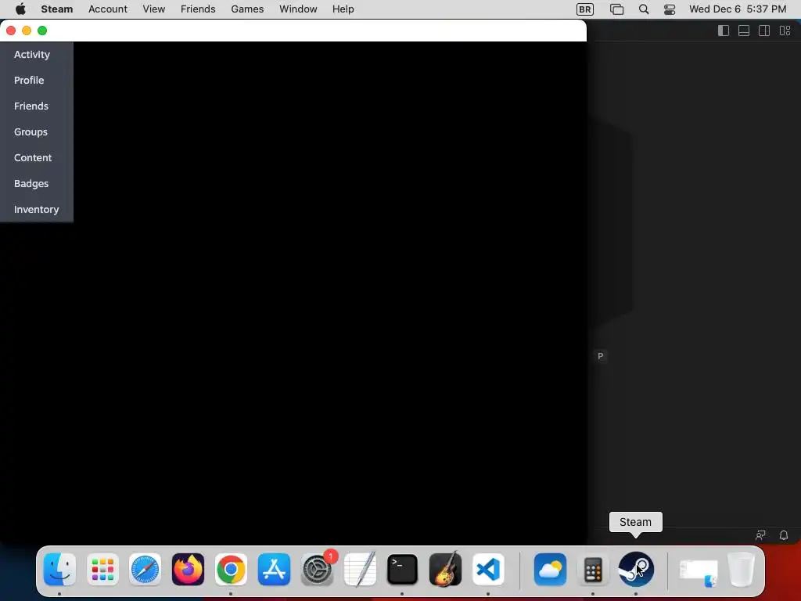
Task: Toggle primary sidebar in VS Code window
Action: (724, 31)
